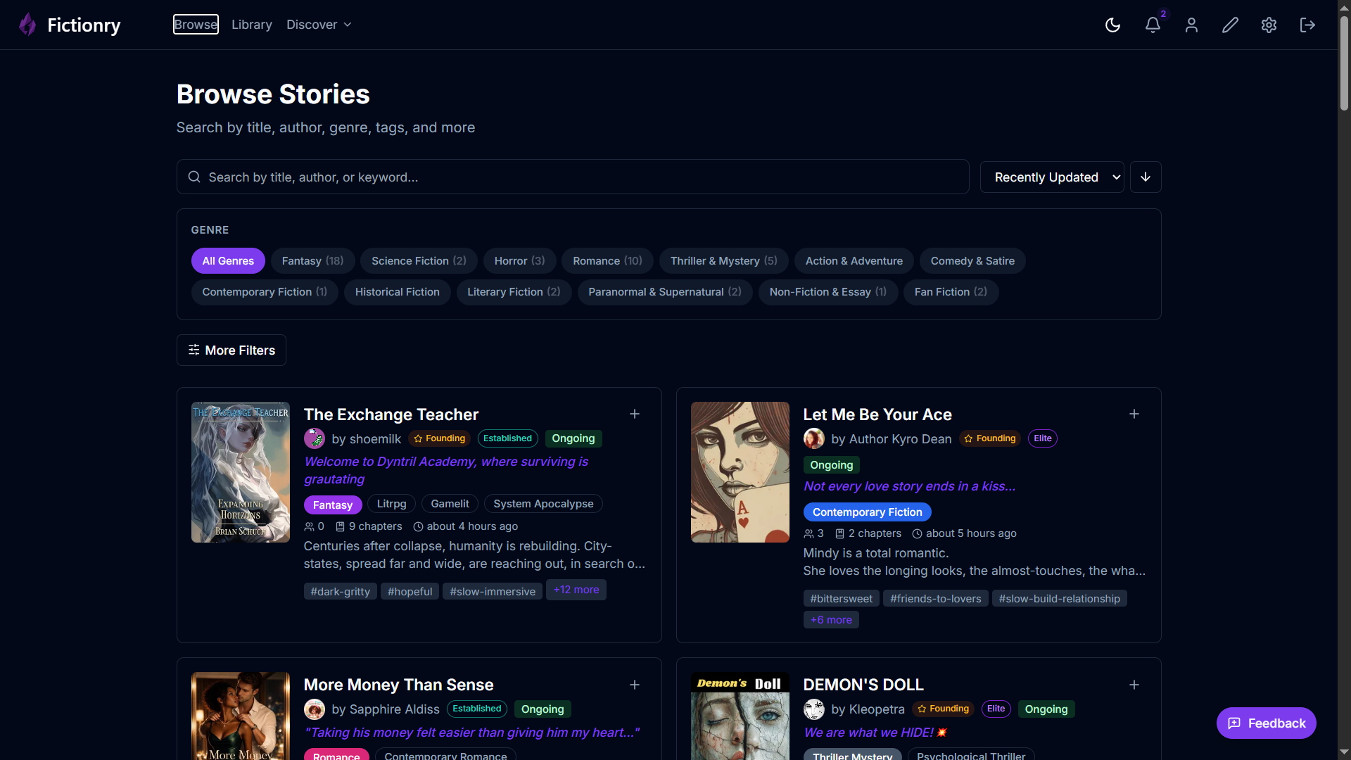Image resolution: width=1351 pixels, height=760 pixels.
Task: Select the Horror genre filter
Action: (x=519, y=261)
